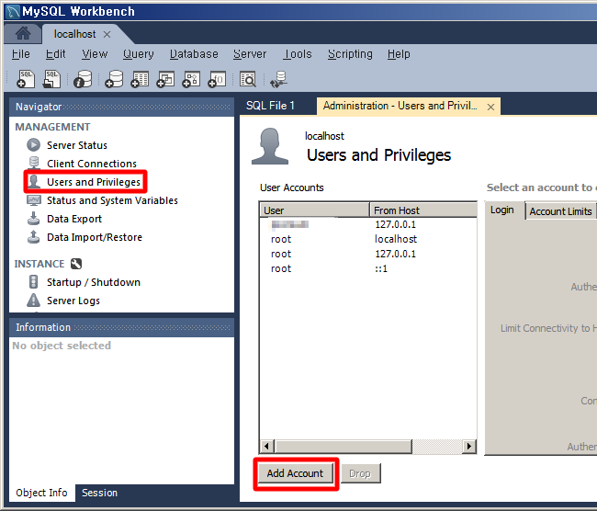Screen dimensions: 597x511
Task: Open the Query menu
Action: tap(138, 54)
